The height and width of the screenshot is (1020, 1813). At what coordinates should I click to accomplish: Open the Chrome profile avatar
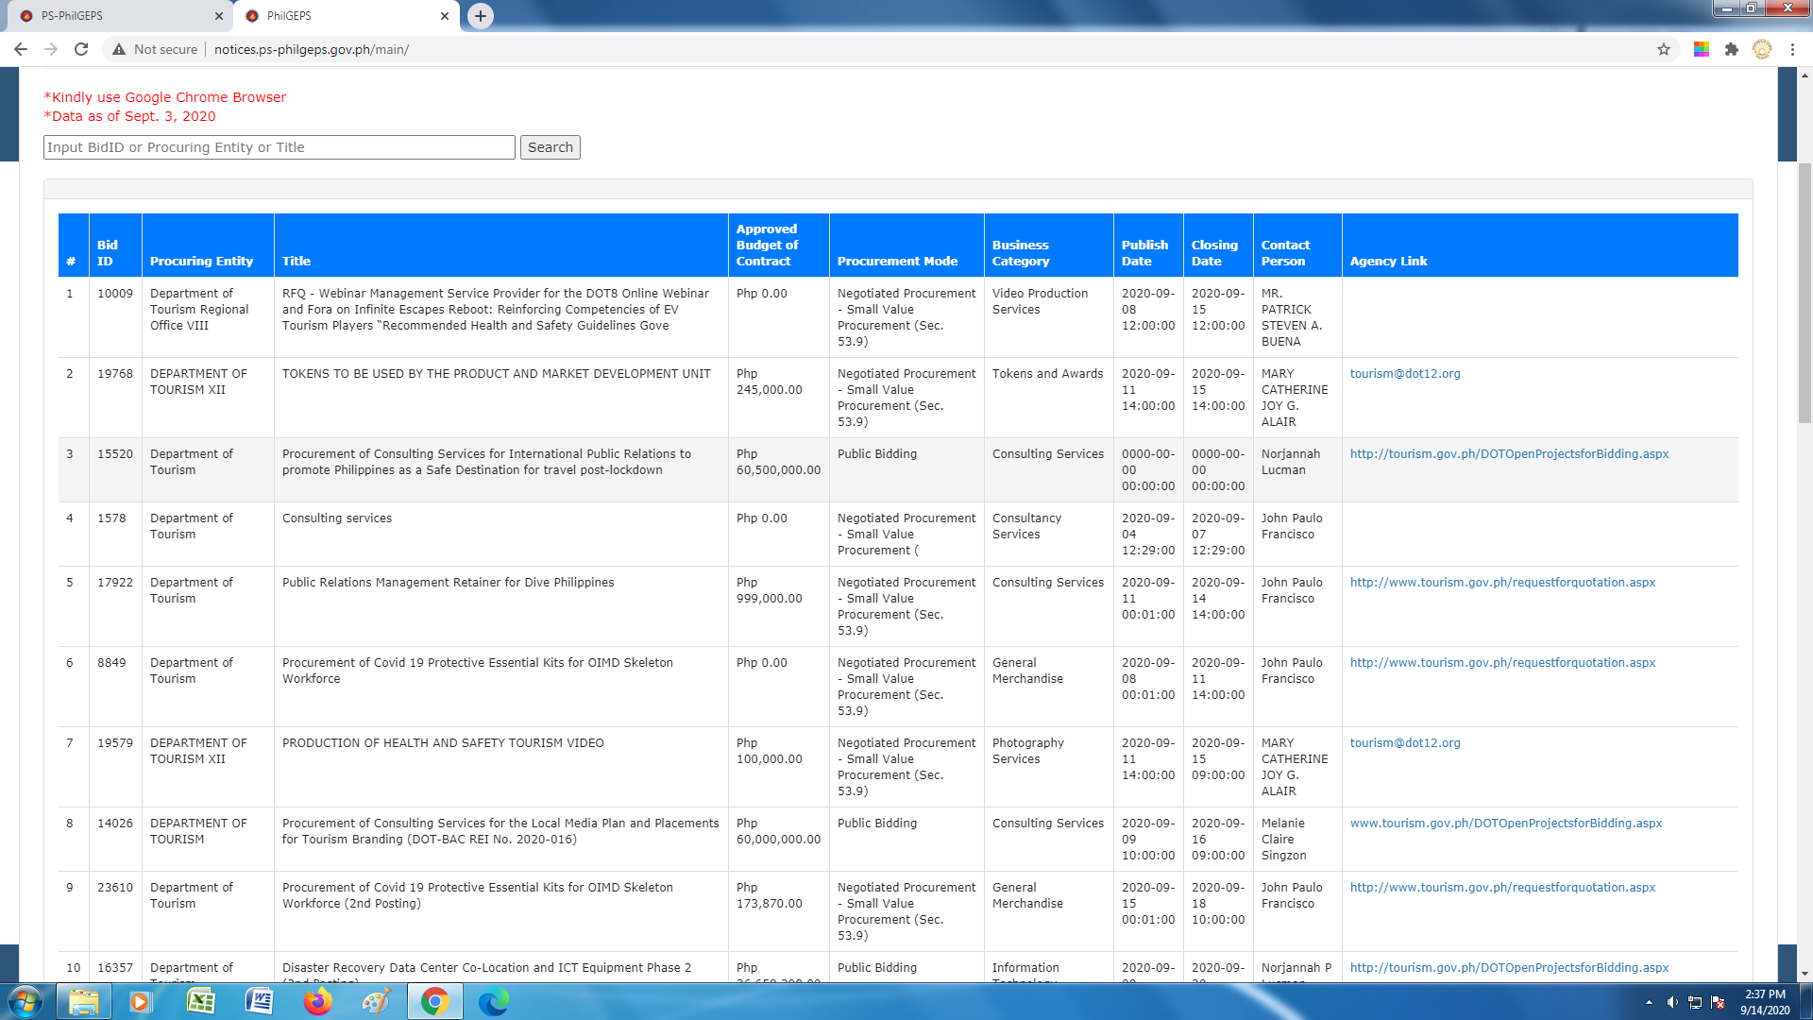coord(1762,49)
